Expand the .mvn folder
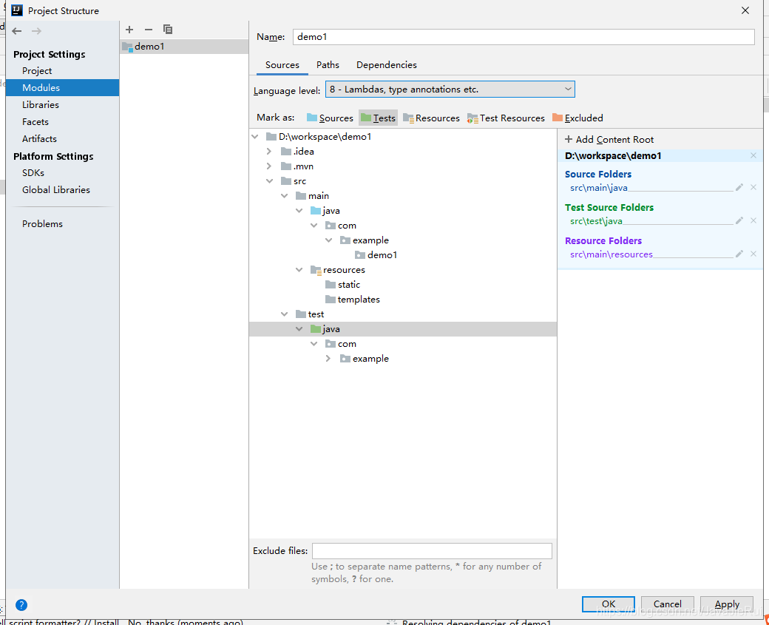769x625 pixels. pos(268,166)
